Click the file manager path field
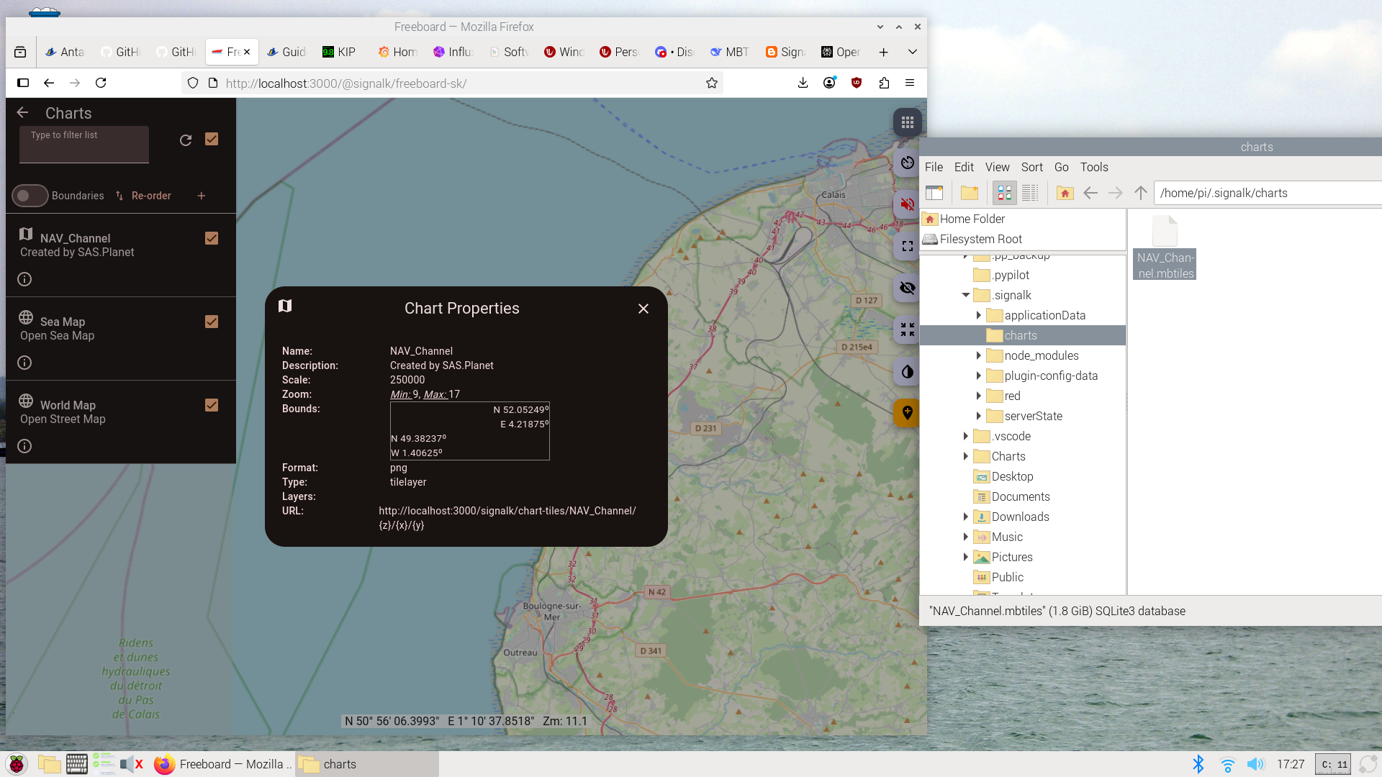Screen dimensions: 1382x777 coord(1267,193)
